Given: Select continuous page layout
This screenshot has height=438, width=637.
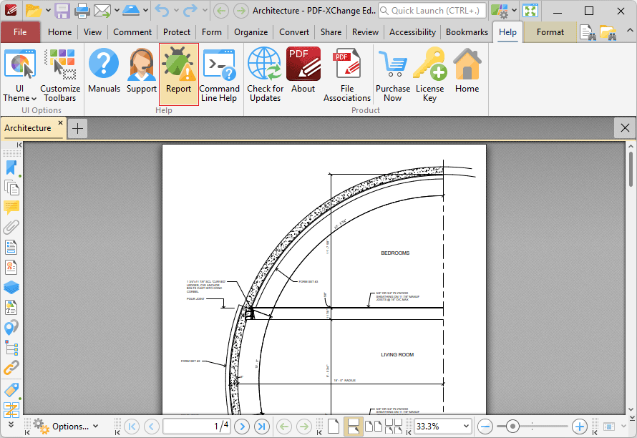Looking at the screenshot, I should click(354, 427).
